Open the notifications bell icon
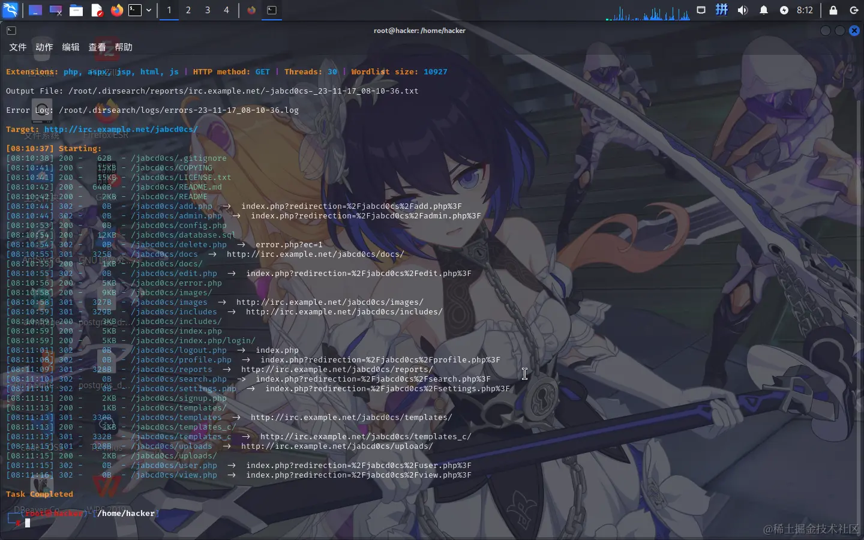 pos(764,10)
